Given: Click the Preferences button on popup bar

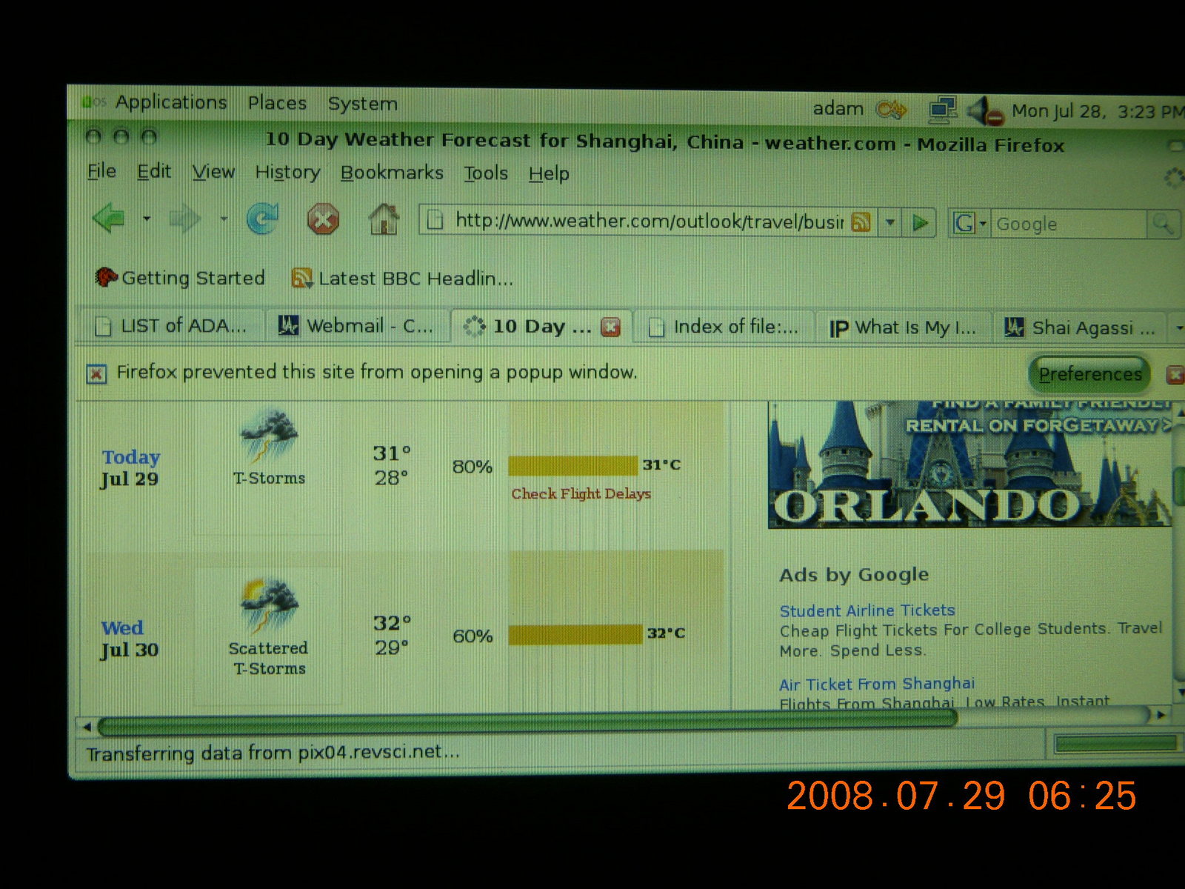Looking at the screenshot, I should [x=1089, y=374].
